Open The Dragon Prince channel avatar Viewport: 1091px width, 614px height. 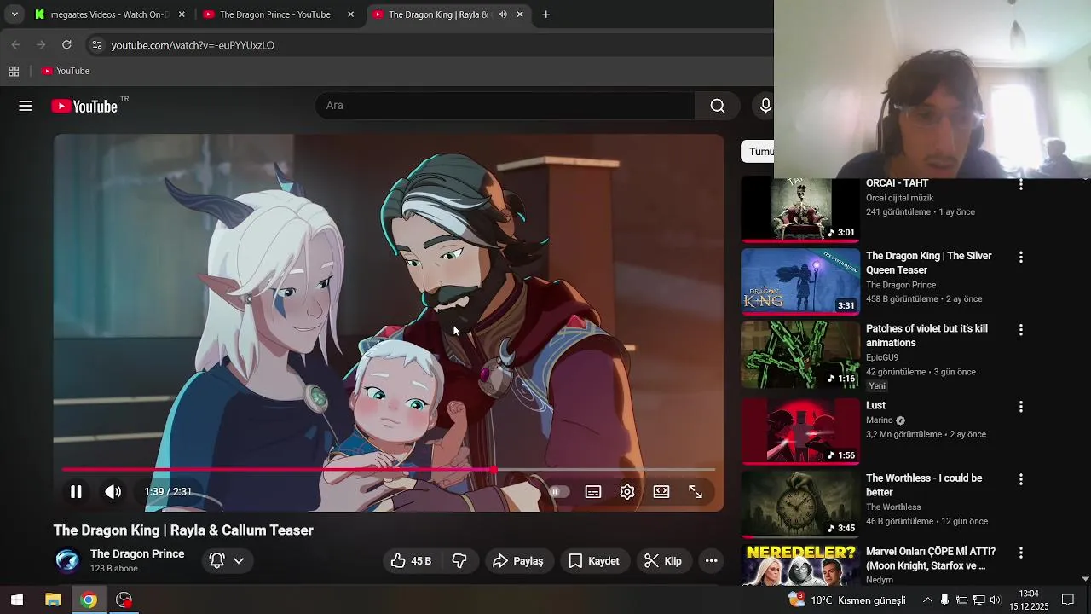[x=68, y=561]
